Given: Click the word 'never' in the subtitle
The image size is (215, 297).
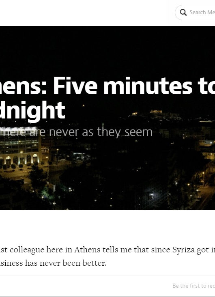Looking at the screenshot, I should click(64, 132).
